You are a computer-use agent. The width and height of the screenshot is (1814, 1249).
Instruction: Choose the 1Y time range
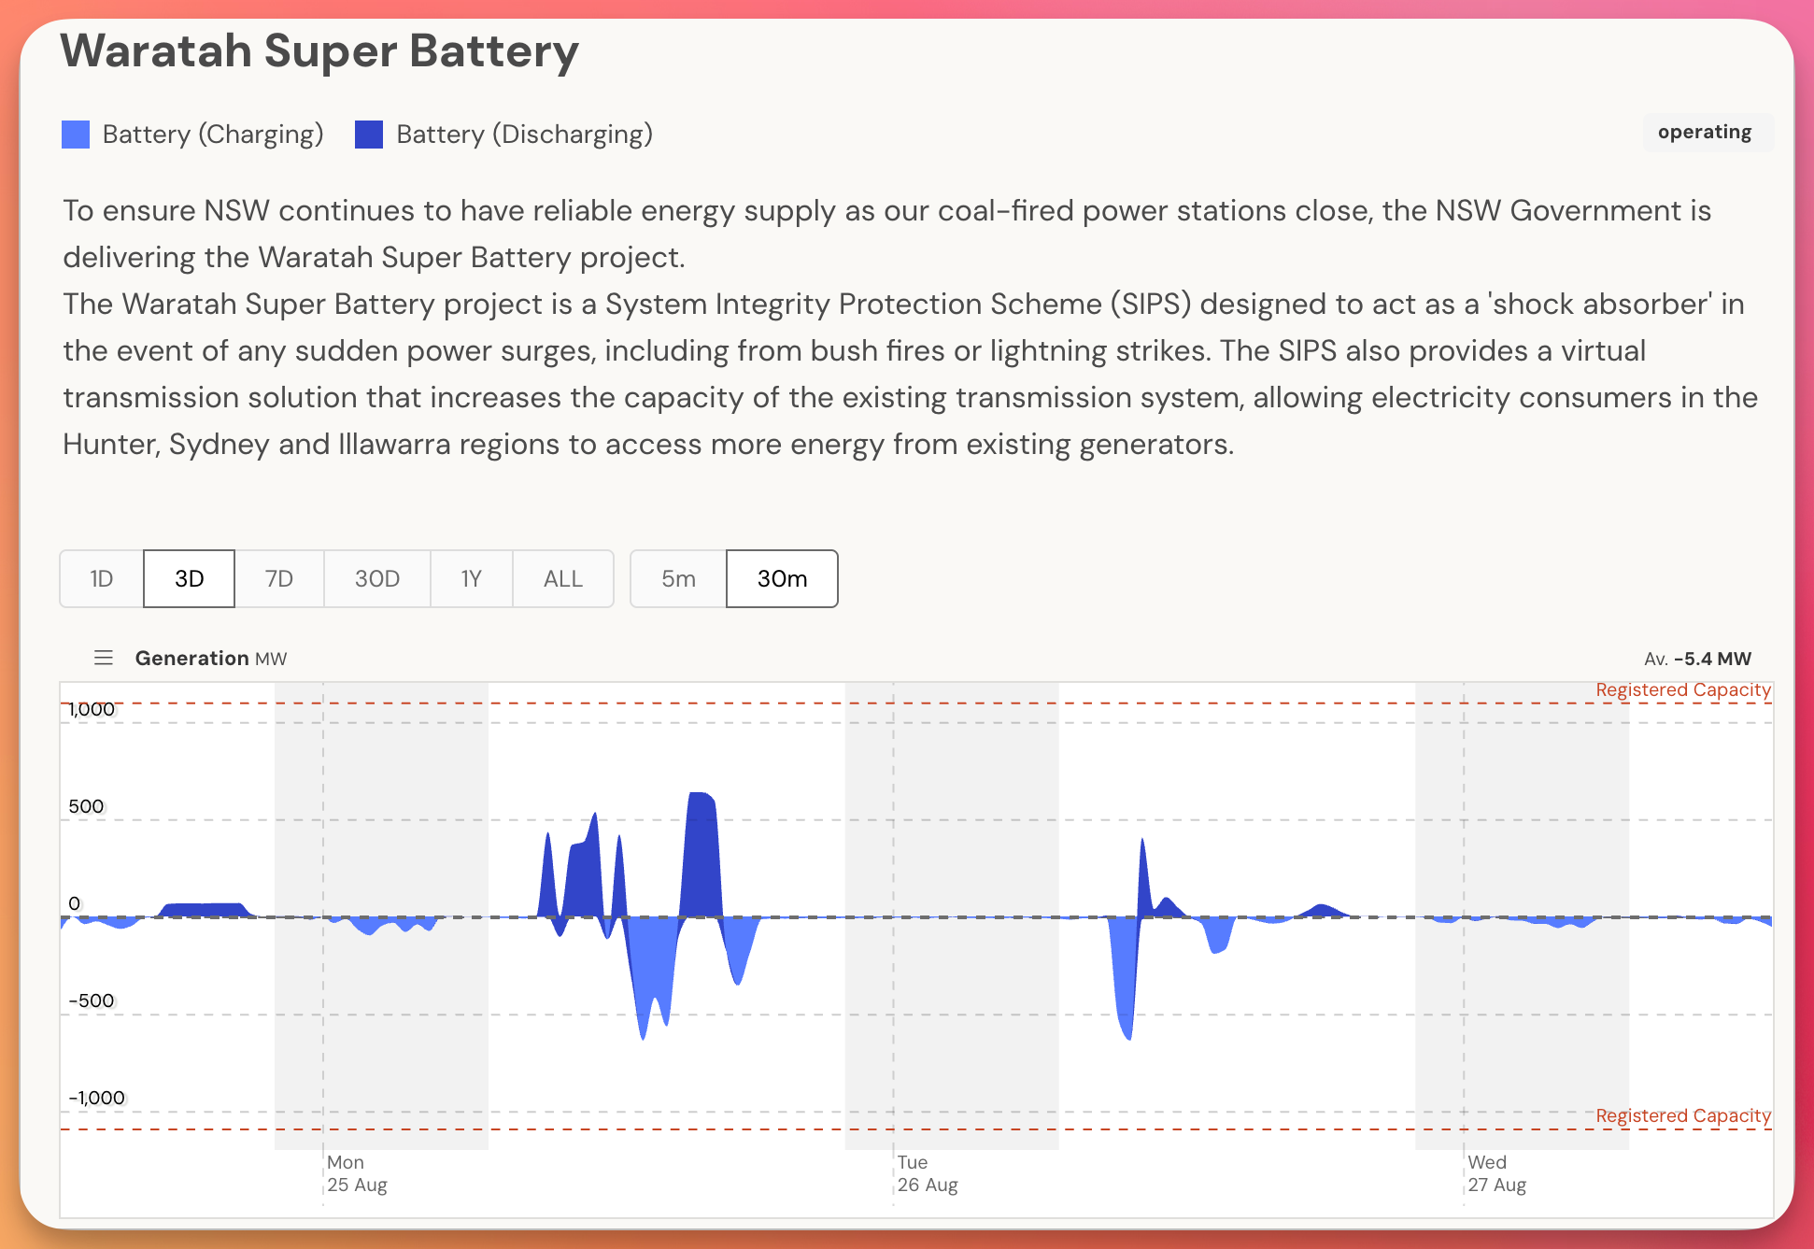tap(471, 578)
